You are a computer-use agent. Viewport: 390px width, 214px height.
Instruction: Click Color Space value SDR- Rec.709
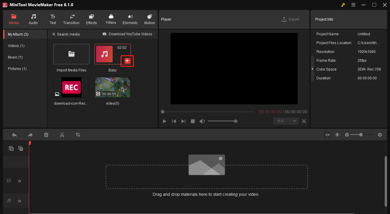pos(369,69)
